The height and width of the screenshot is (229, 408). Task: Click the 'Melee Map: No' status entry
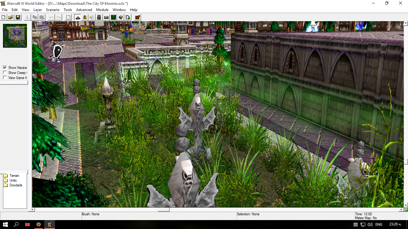click(366, 218)
